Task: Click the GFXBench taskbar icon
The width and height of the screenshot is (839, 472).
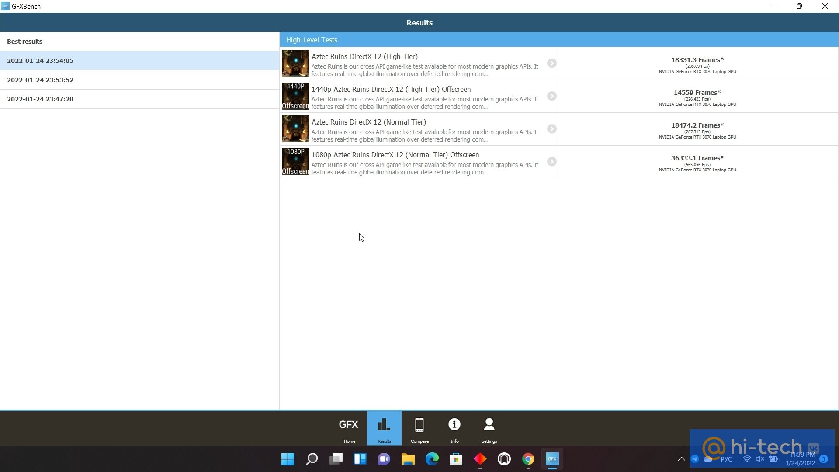Action: (552, 459)
